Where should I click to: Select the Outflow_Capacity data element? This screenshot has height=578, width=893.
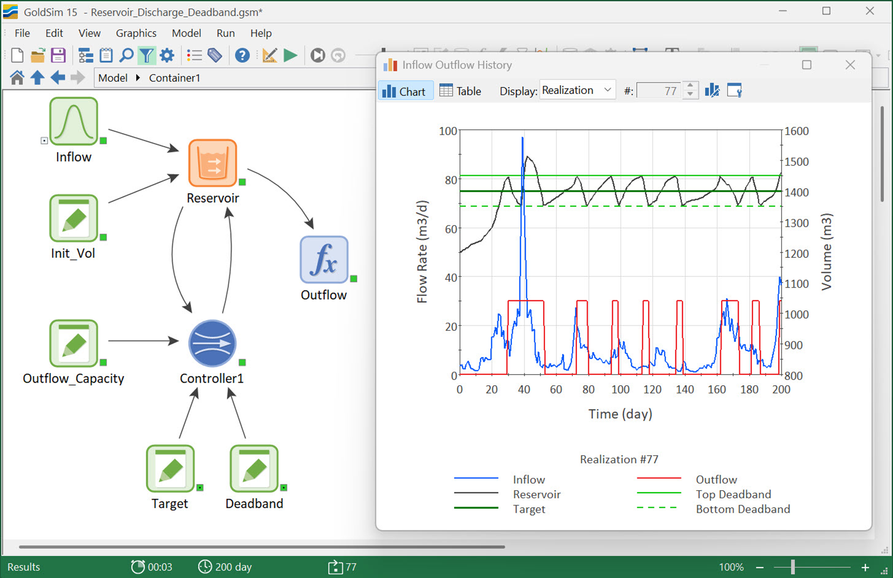[73, 343]
